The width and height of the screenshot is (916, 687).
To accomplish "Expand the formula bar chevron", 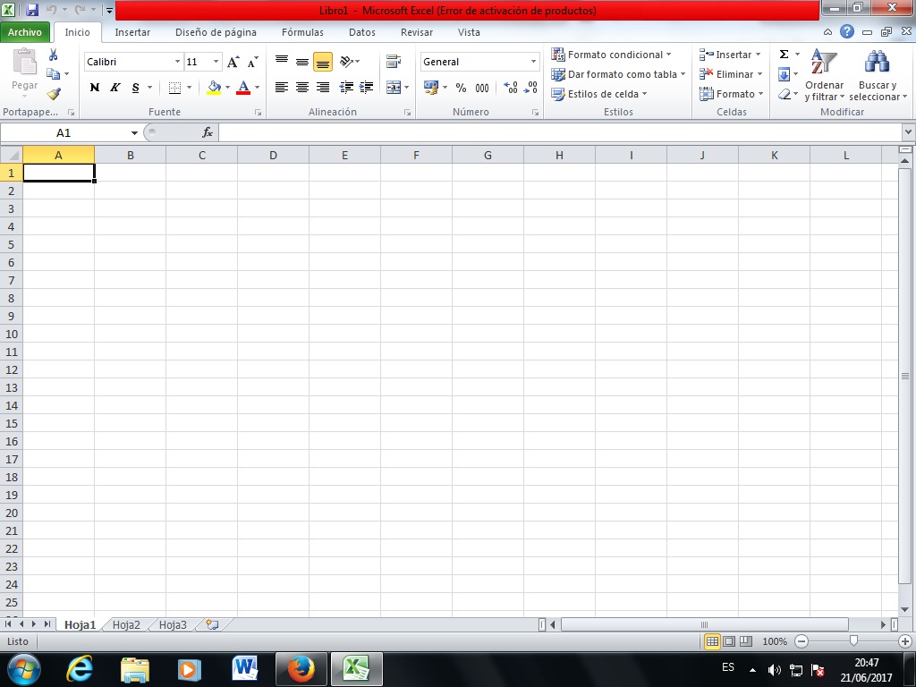I will 908,132.
